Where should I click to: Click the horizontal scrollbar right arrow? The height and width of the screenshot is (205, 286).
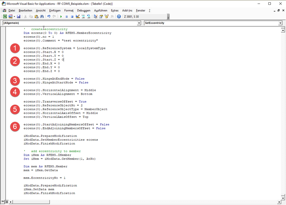(279, 202)
